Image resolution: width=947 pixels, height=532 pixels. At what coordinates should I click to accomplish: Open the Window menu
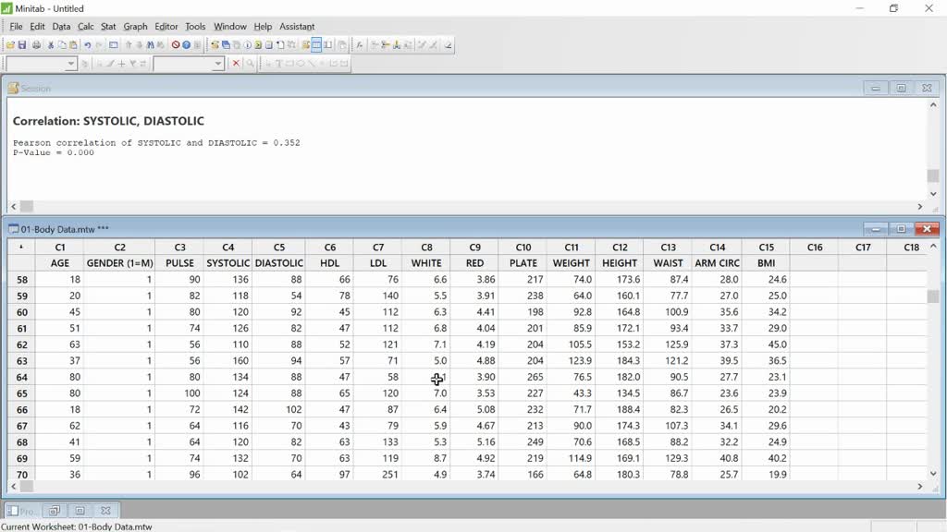[230, 27]
